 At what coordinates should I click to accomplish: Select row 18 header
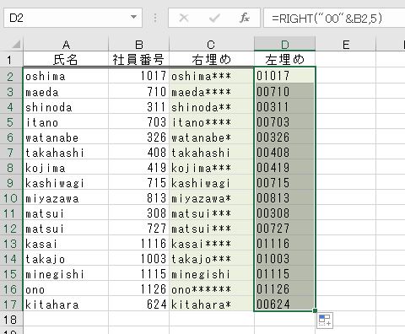[11, 320]
